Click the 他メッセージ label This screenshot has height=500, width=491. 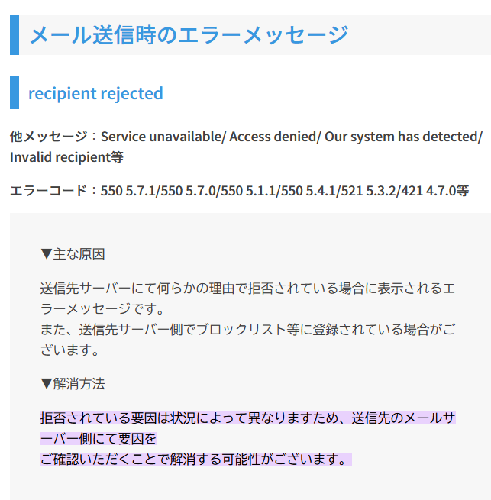(49, 137)
